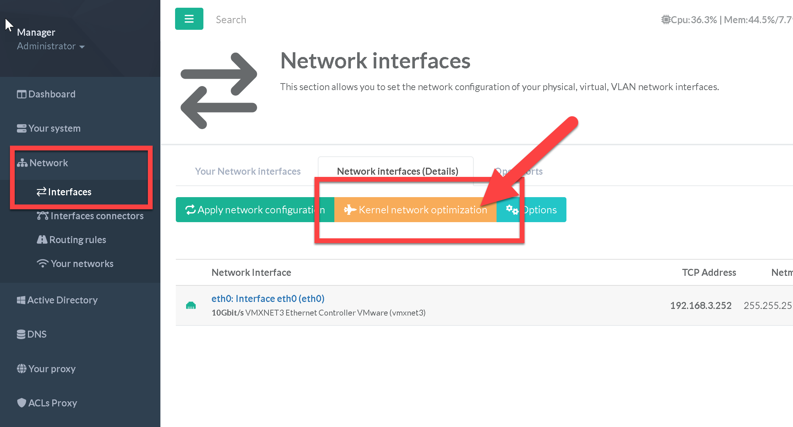
Task: Expand the Your proxy sidebar menu
Action: pos(46,369)
